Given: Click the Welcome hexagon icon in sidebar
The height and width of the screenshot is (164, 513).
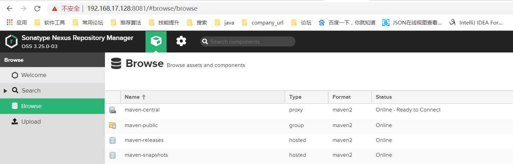Looking at the screenshot, I should click(15, 75).
